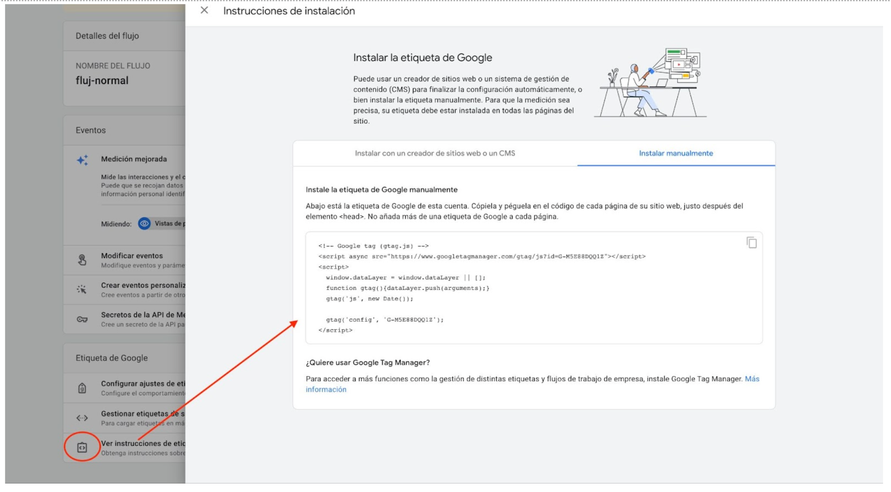Click the Instale la etiqueta de Google manualmente heading
Viewport: 891px width, 492px height.
(x=381, y=190)
